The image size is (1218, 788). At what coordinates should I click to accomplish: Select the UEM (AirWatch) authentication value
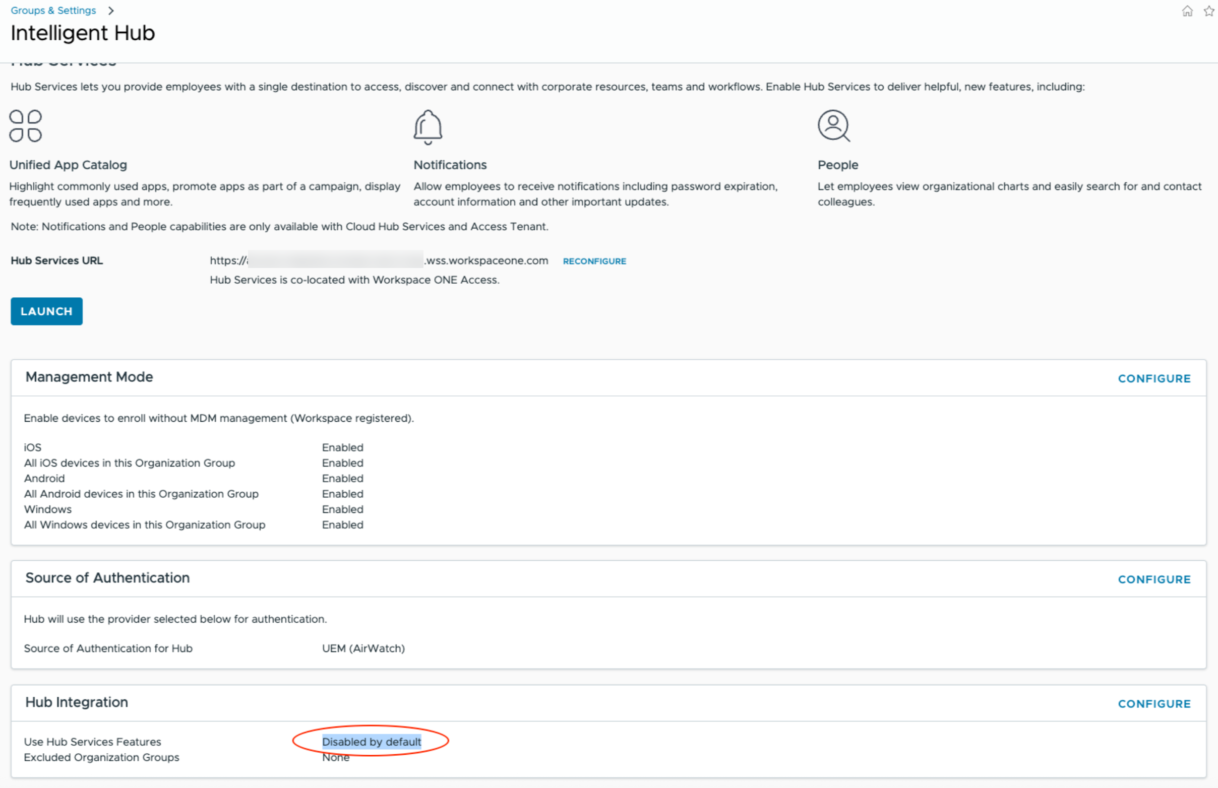363,648
